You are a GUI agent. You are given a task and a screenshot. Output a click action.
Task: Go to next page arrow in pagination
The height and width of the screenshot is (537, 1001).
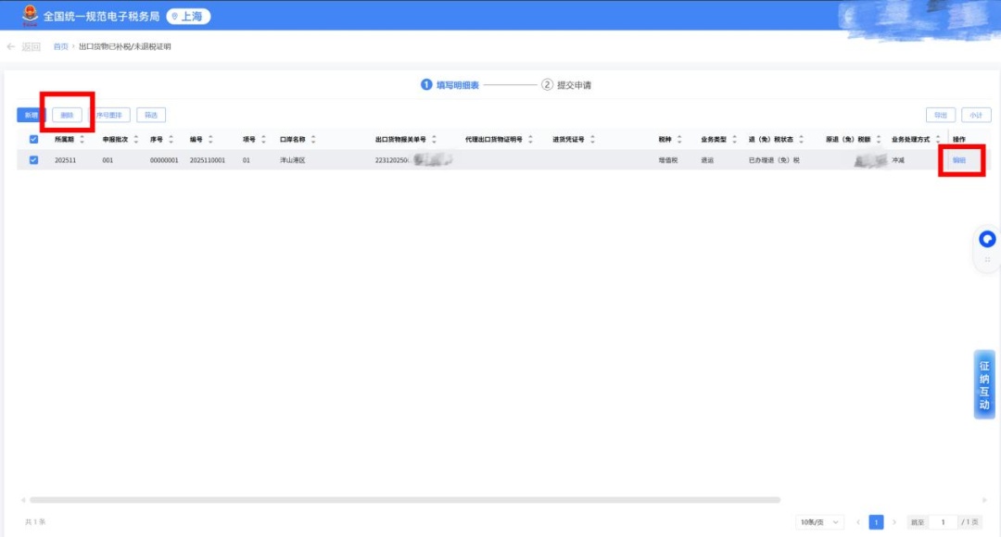pyautogui.click(x=893, y=522)
